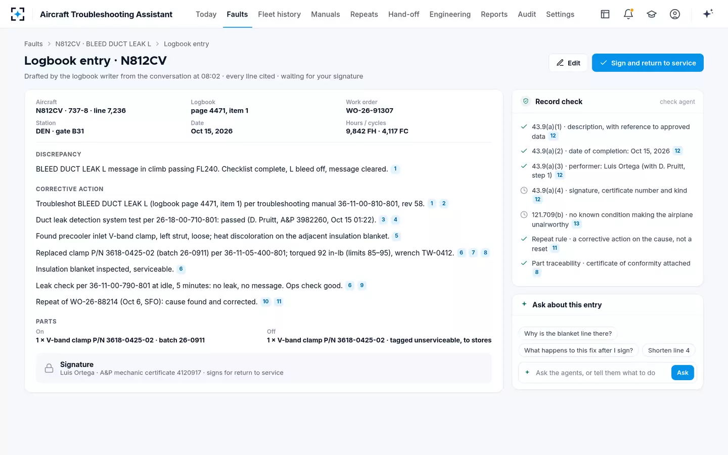Click citation 10 on repeat WO line
This screenshot has width=728, height=455.
click(x=266, y=302)
